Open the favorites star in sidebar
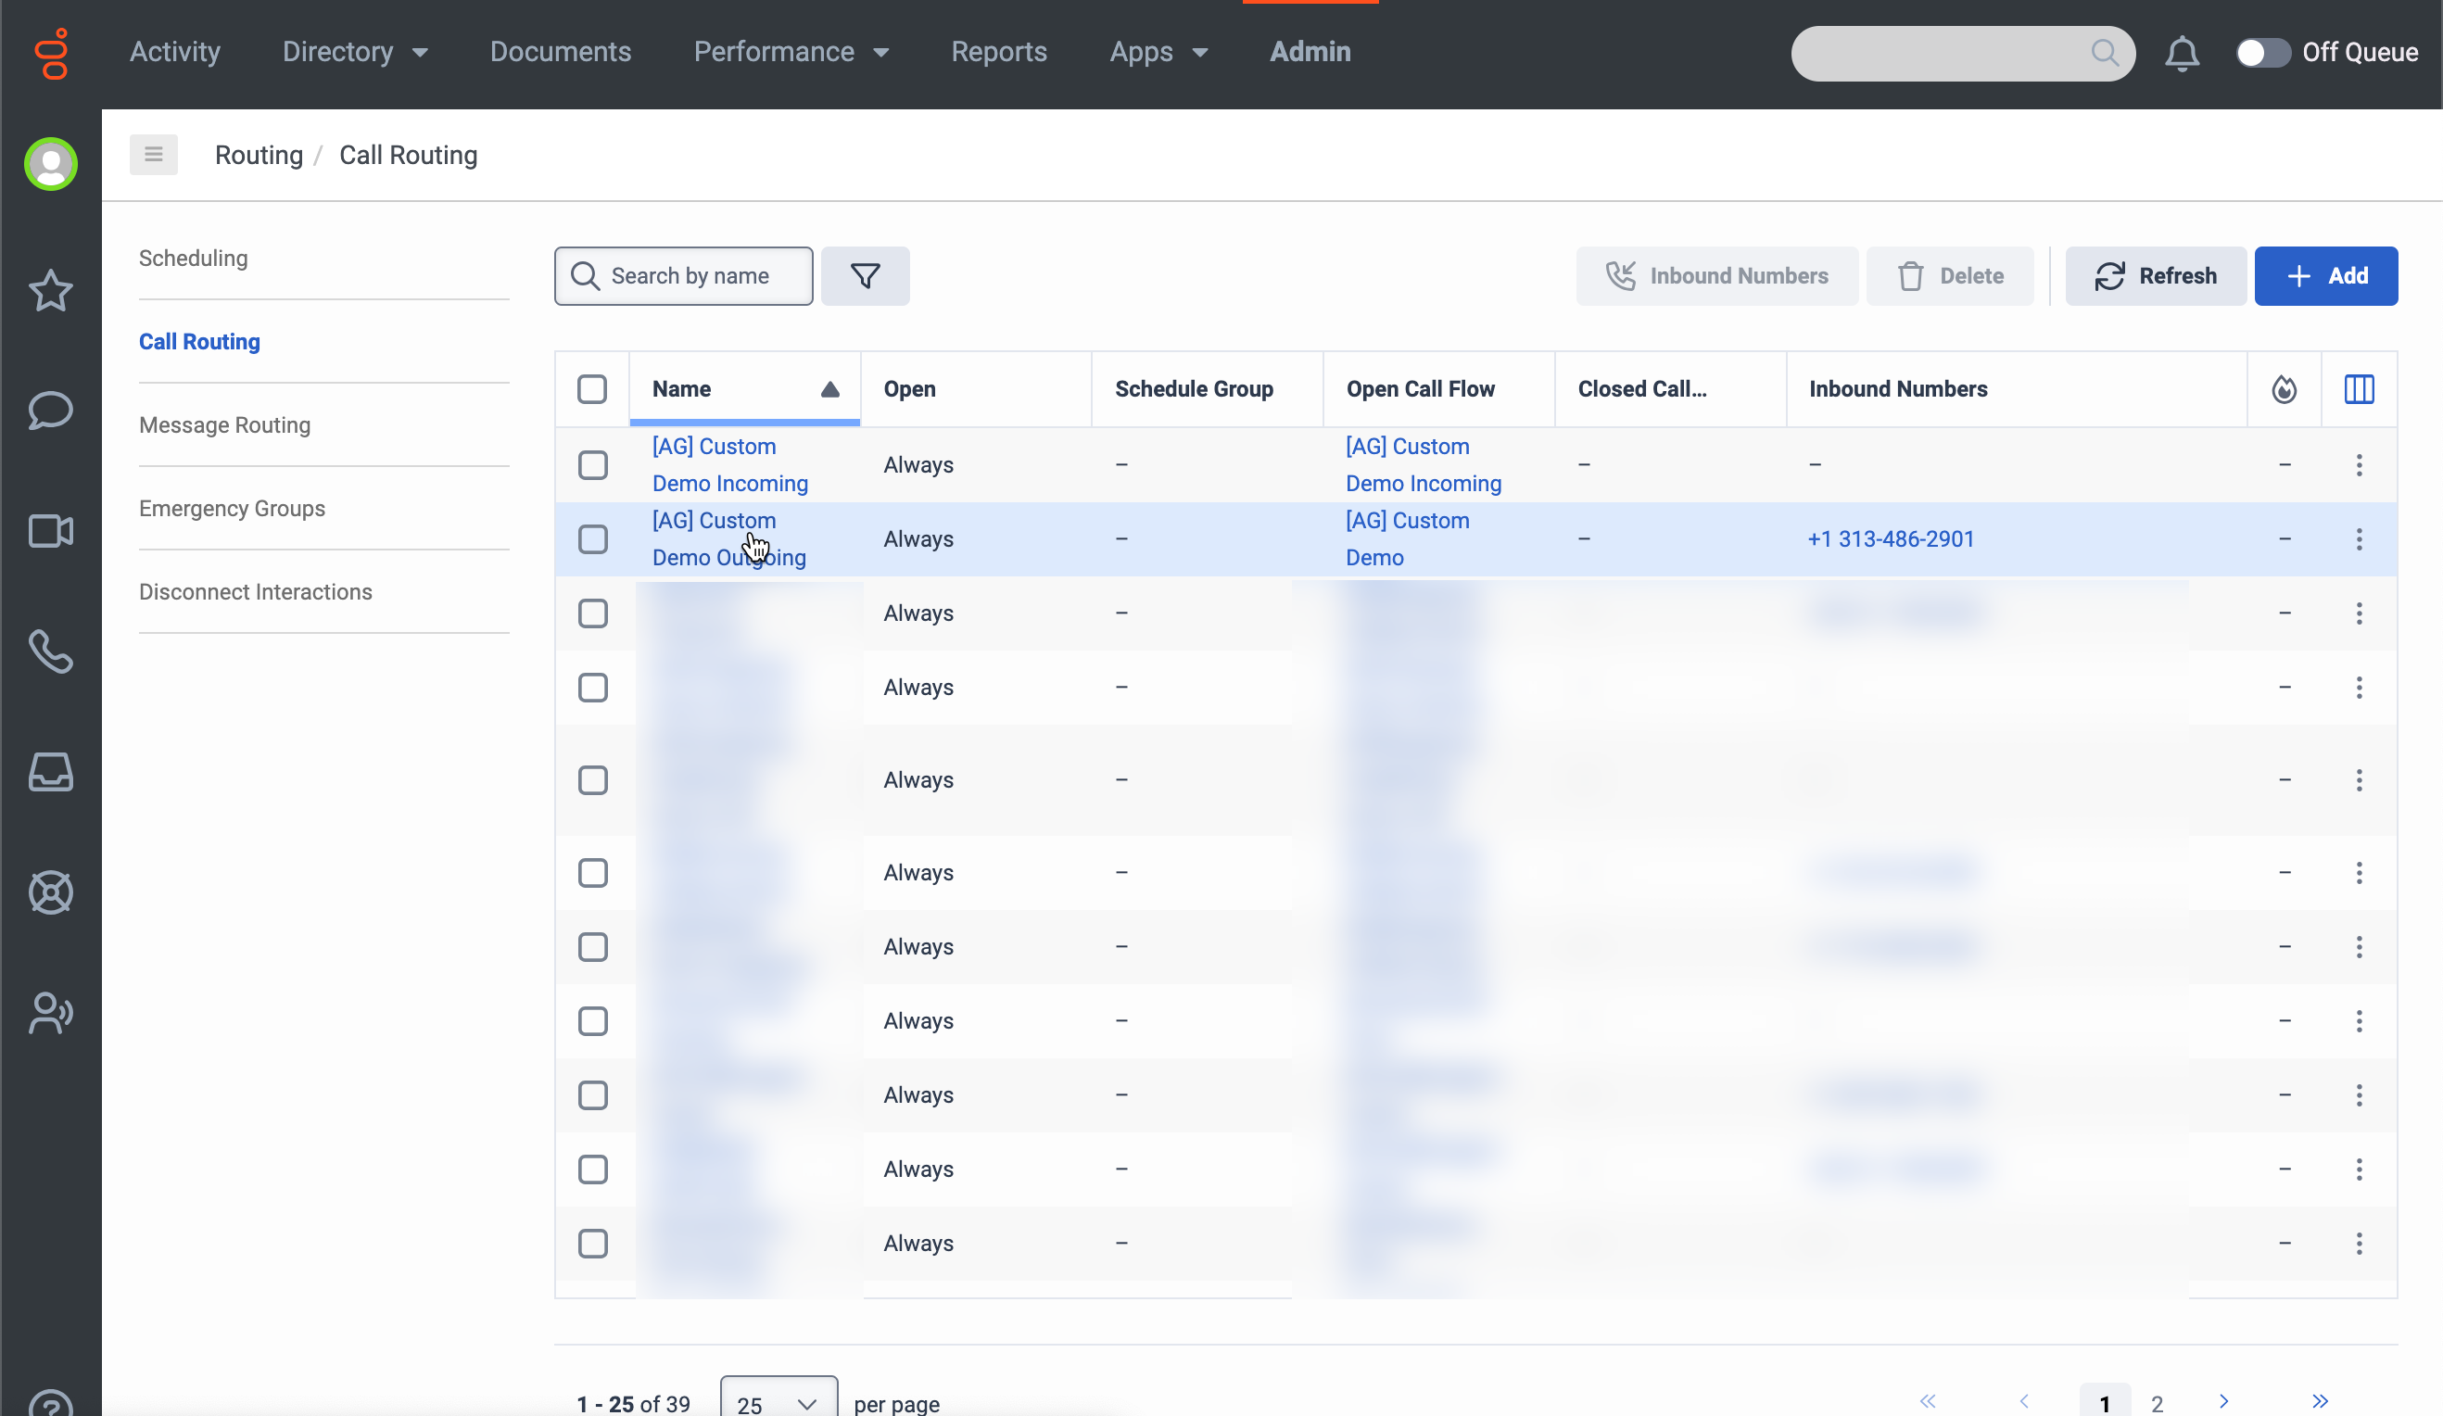Screen dimensions: 2443x1416 point(50,290)
